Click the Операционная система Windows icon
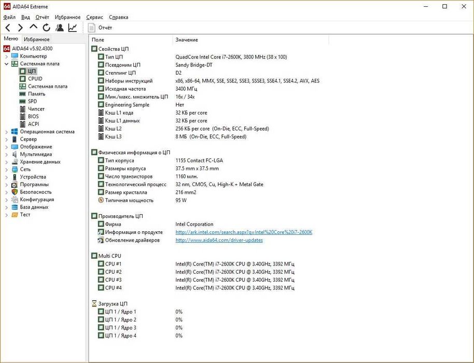This screenshot has width=474, height=363. pyautogui.click(x=15, y=132)
